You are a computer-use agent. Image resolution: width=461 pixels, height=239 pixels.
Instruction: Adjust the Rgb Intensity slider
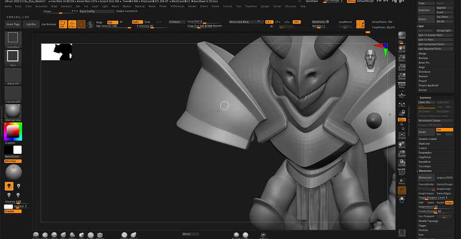(113, 26)
